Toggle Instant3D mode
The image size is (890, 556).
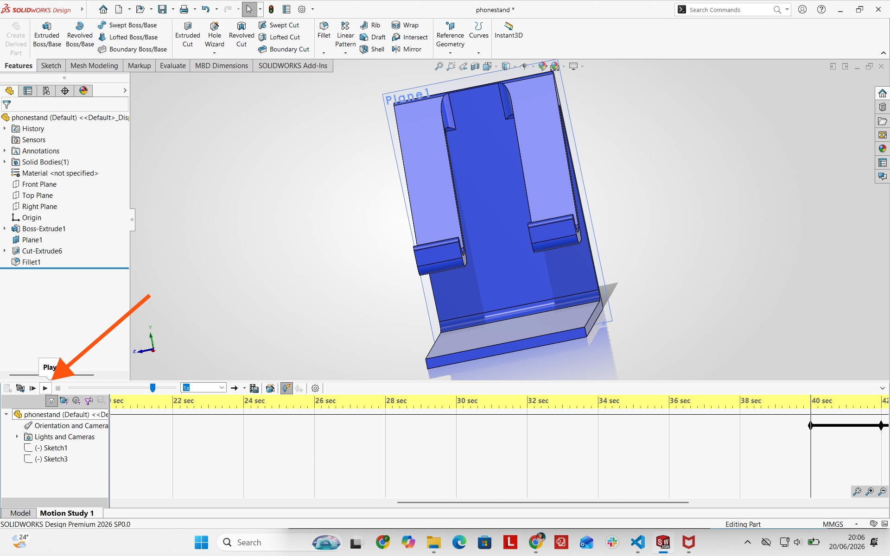click(x=509, y=30)
